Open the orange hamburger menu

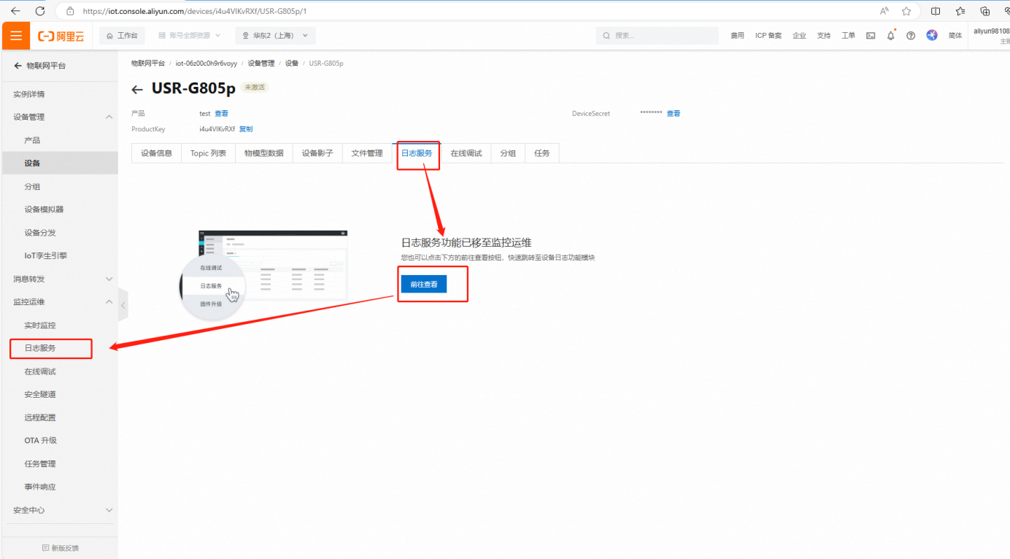tap(15, 36)
